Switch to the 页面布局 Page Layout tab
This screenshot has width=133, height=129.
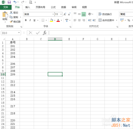[40, 7]
